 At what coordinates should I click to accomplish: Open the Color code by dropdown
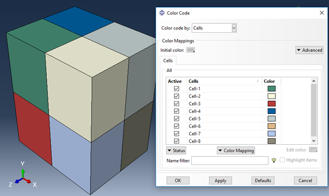pyautogui.click(x=214, y=28)
